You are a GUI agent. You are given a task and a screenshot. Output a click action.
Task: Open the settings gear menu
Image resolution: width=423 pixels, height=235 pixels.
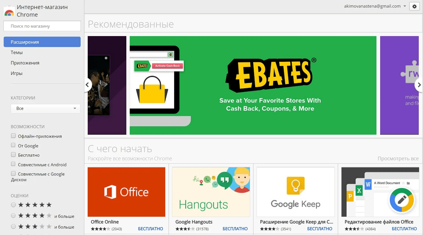click(x=414, y=6)
